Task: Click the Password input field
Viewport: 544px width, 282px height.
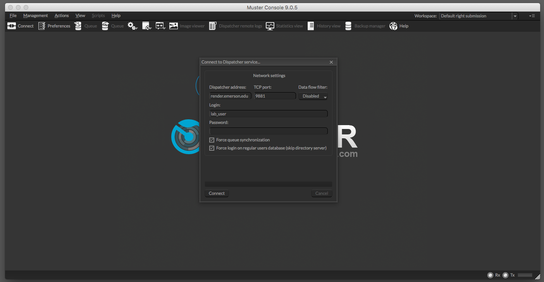Action: 269,131
